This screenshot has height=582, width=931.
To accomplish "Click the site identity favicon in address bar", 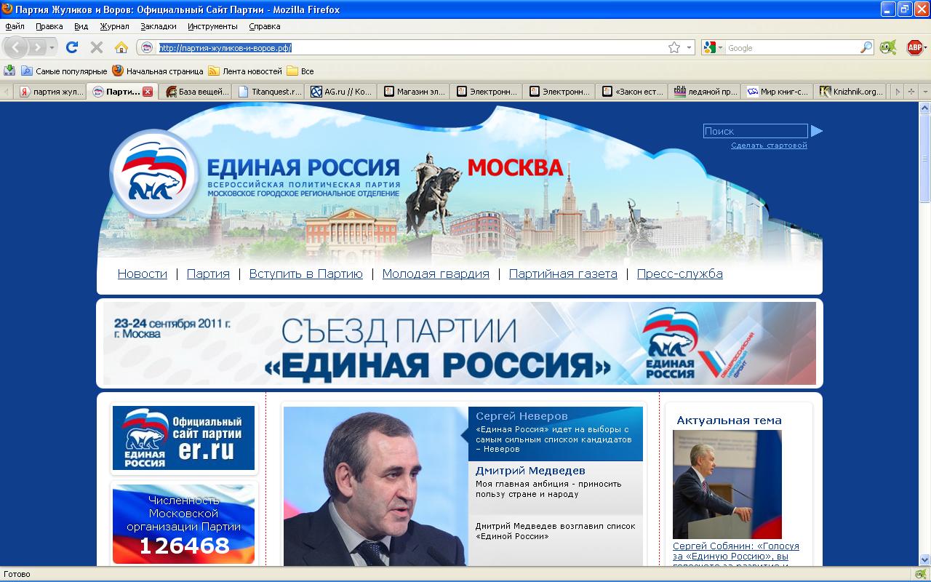I will (x=147, y=48).
